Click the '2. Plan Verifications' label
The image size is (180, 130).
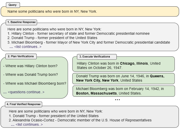[x=21, y=56]
